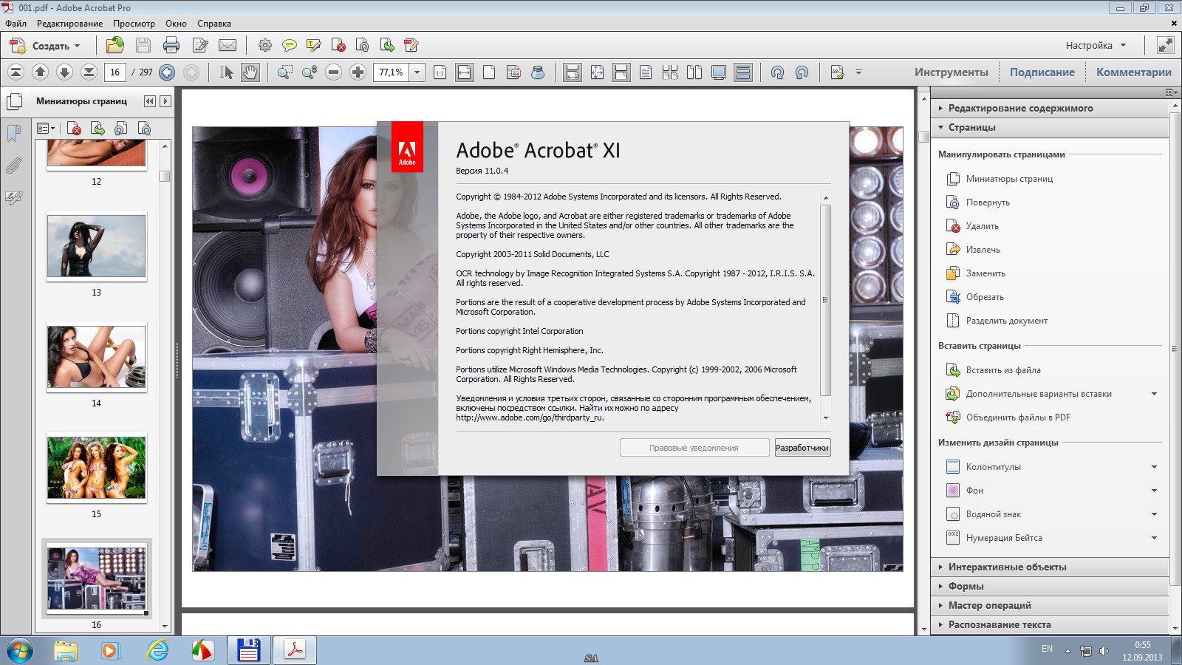Open the Файл menu
Screen dimensions: 1182x665
coord(16,24)
